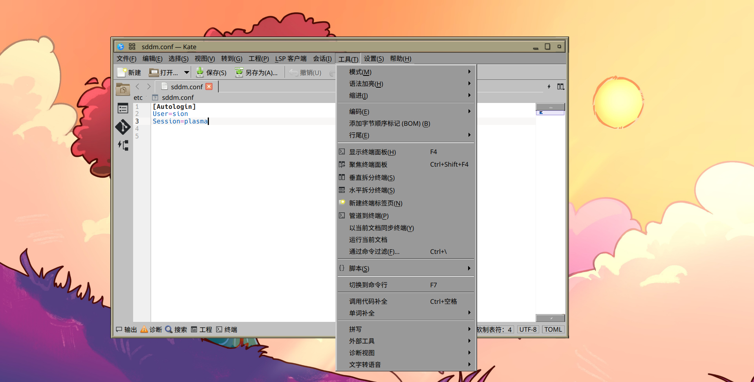Screen dimensions: 754x382
Task: Click the Save (保存) toolbar icon
Action: coord(200,72)
